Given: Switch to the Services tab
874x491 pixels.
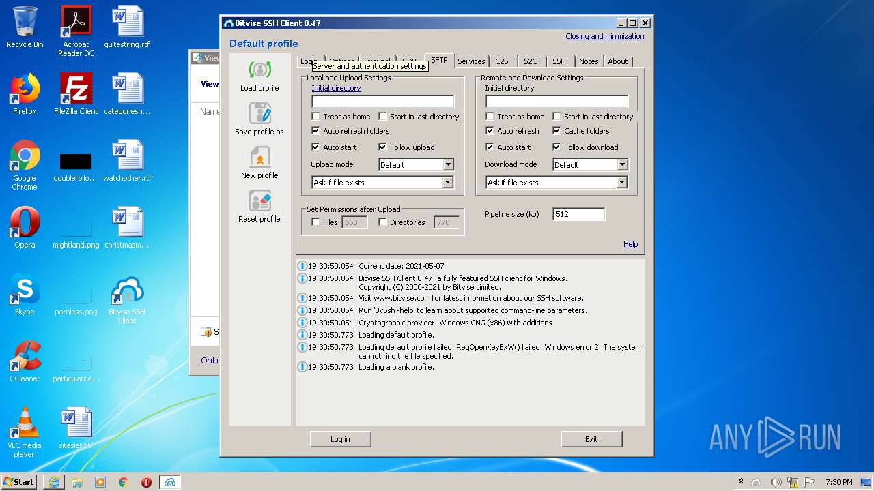Looking at the screenshot, I should 471,61.
